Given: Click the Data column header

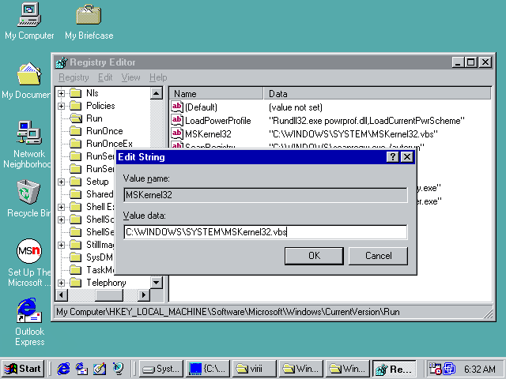Looking at the screenshot, I should (x=377, y=94).
